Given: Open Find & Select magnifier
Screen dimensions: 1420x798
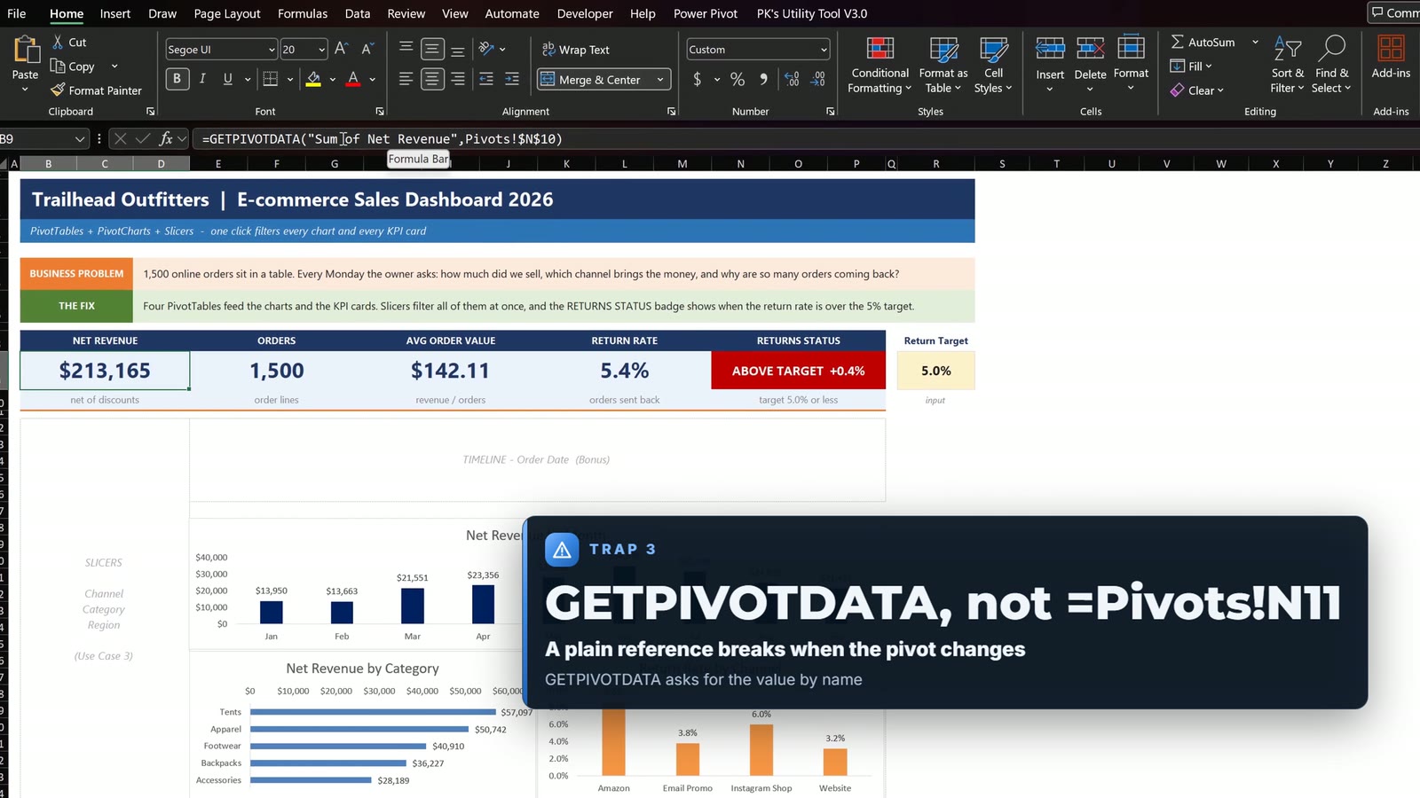Looking at the screenshot, I should pos(1332,64).
